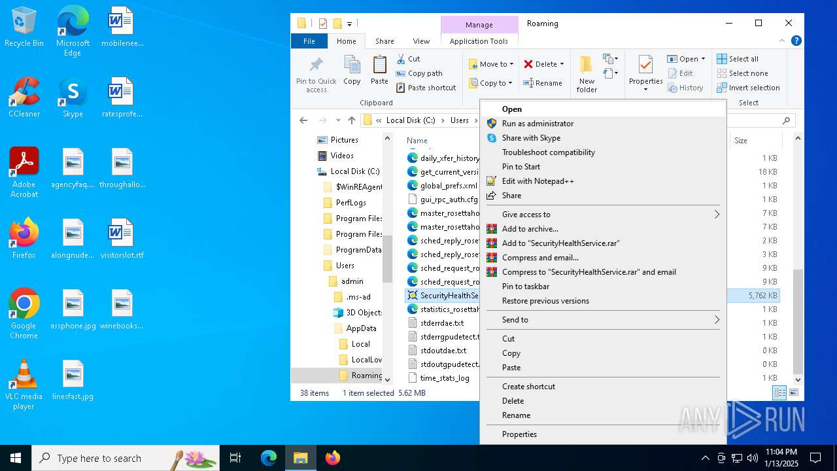Expand Properties dropdown arrow
Image resolution: width=837 pixels, height=471 pixels.
click(x=645, y=90)
